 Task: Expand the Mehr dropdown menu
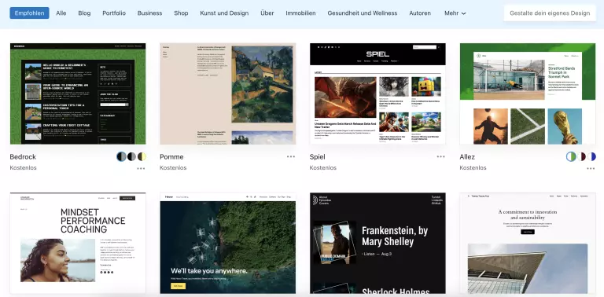tap(455, 13)
